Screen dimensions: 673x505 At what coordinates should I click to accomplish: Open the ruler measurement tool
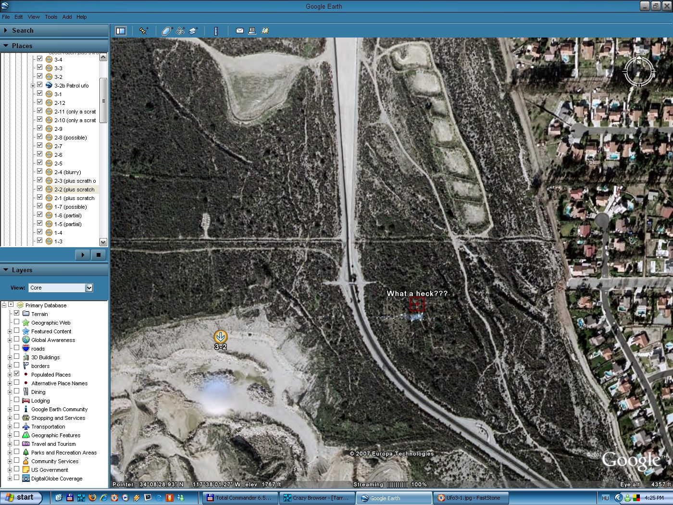pos(216,31)
